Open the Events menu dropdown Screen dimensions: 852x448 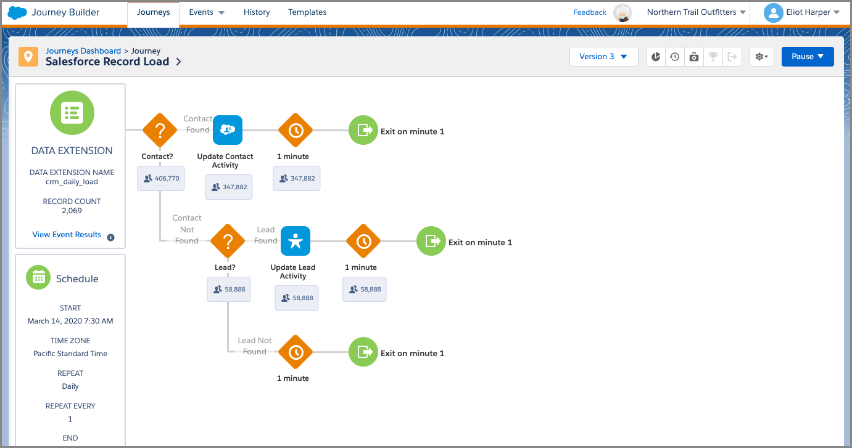[x=207, y=12]
